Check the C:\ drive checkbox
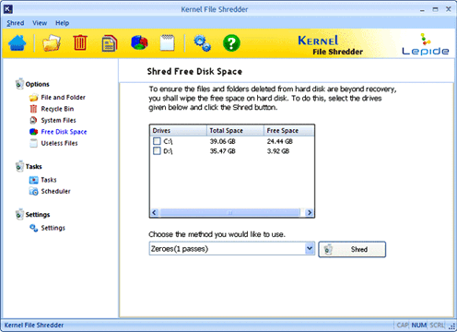Viewport: 457px width, 332px height. pyautogui.click(x=157, y=141)
